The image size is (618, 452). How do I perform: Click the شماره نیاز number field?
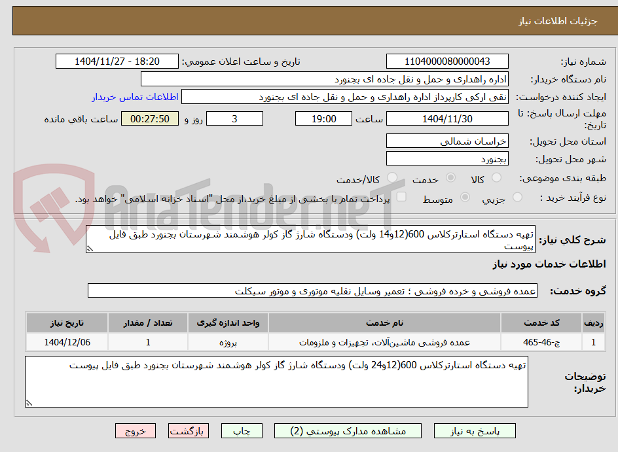tap(447, 61)
